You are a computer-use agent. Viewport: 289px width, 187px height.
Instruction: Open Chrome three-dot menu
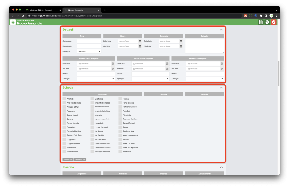pyautogui.click(x=276, y=16)
